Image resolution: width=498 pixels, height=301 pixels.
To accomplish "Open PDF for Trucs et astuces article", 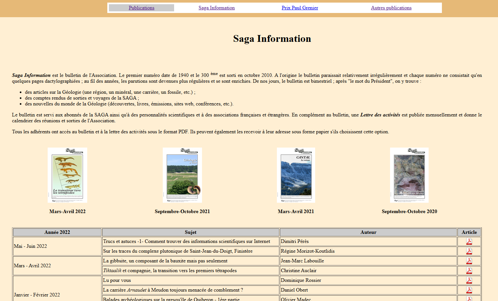I will click(469, 241).
